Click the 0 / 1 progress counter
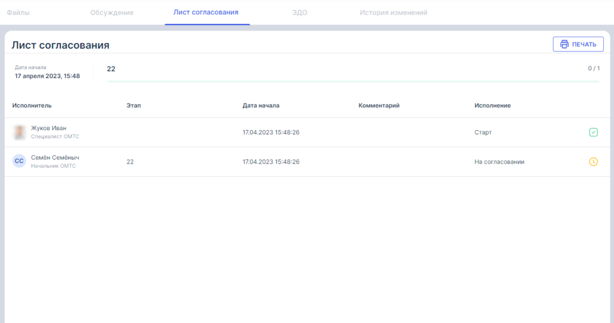 tap(594, 68)
